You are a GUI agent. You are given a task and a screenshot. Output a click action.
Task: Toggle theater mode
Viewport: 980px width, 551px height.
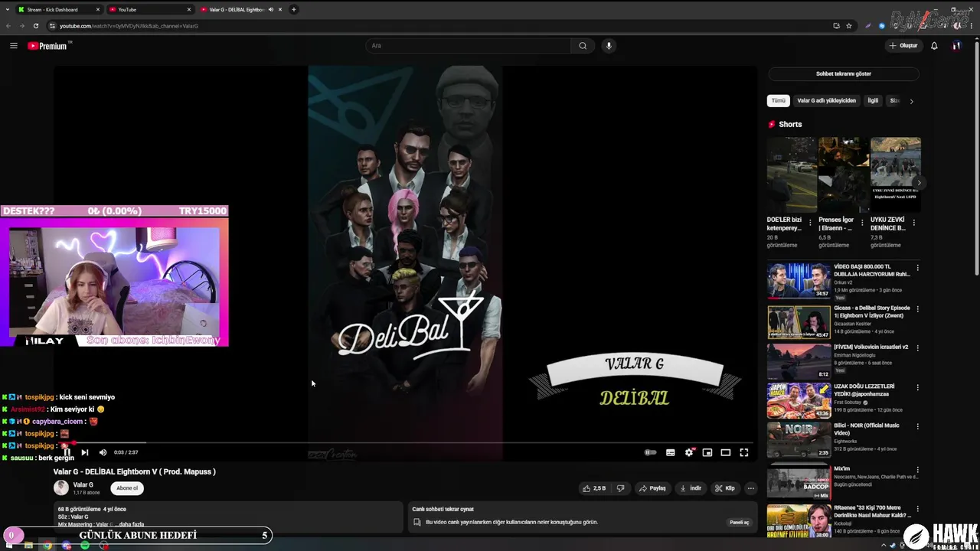tap(726, 452)
